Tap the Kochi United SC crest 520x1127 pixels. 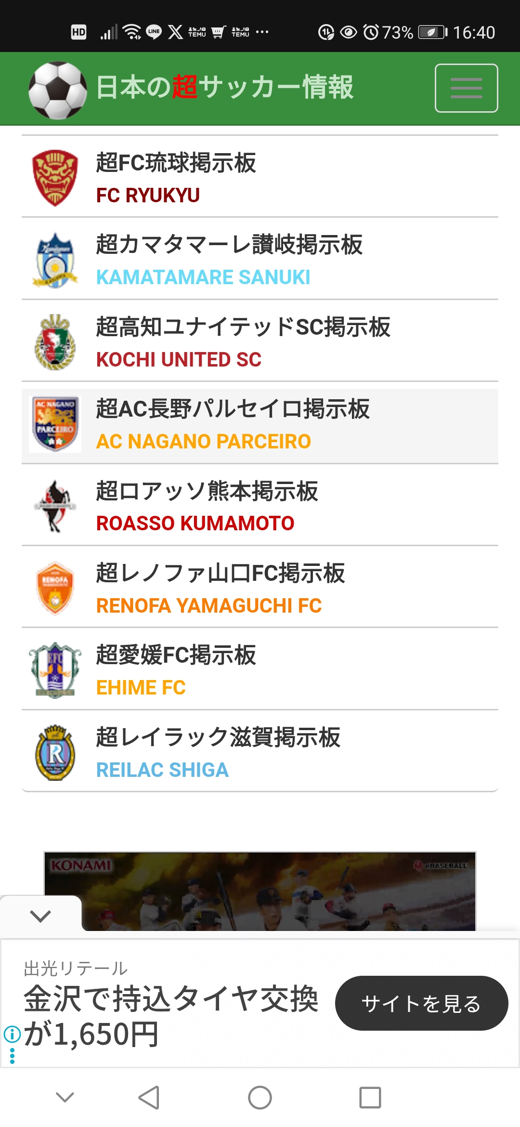point(55,342)
